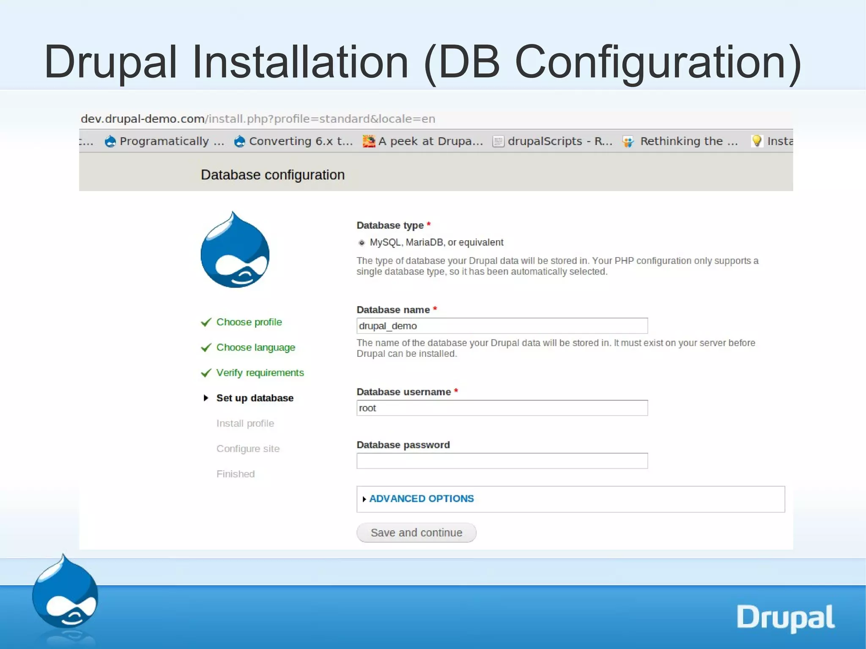This screenshot has width=866, height=649.
Task: Click the icon of Rethinking the bookmark
Action: coord(628,142)
